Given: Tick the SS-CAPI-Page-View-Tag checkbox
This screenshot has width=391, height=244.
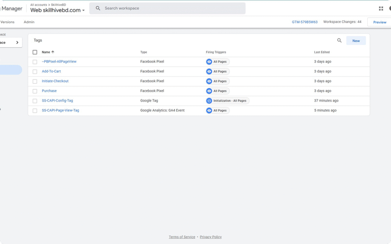Looking at the screenshot, I should 35,110.
